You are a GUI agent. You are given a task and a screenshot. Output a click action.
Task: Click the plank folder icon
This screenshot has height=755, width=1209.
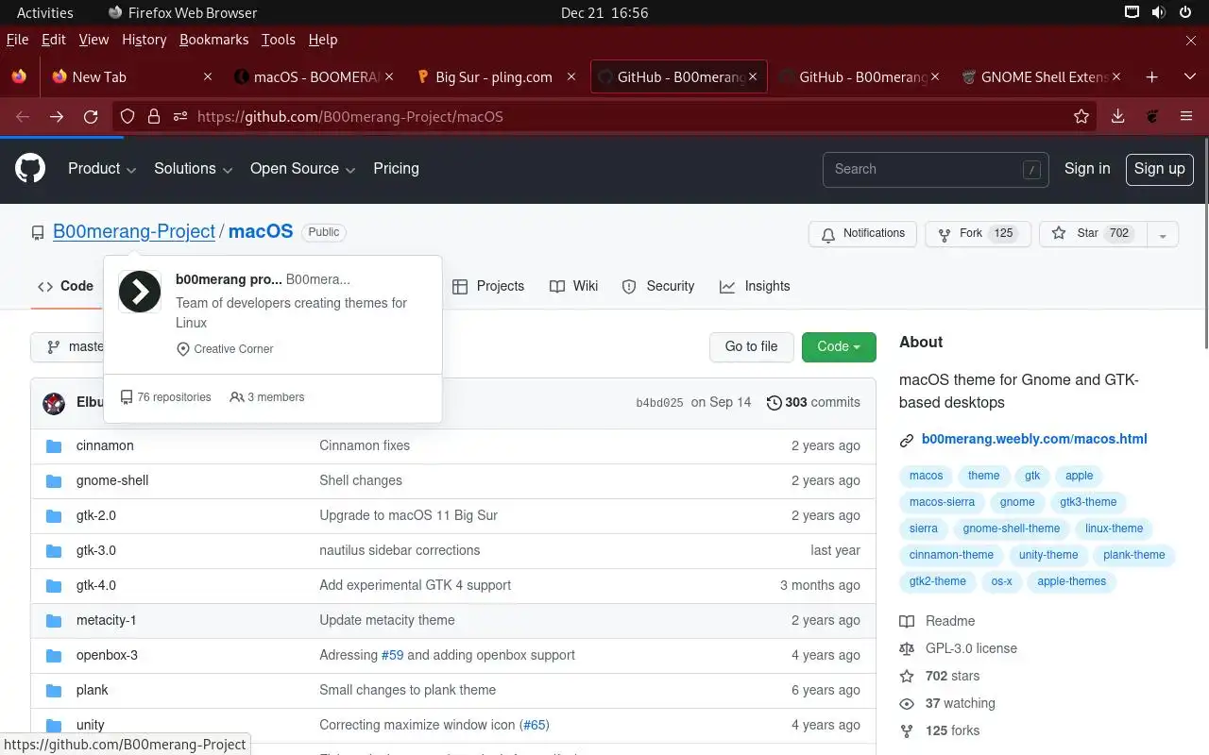tap(54, 690)
